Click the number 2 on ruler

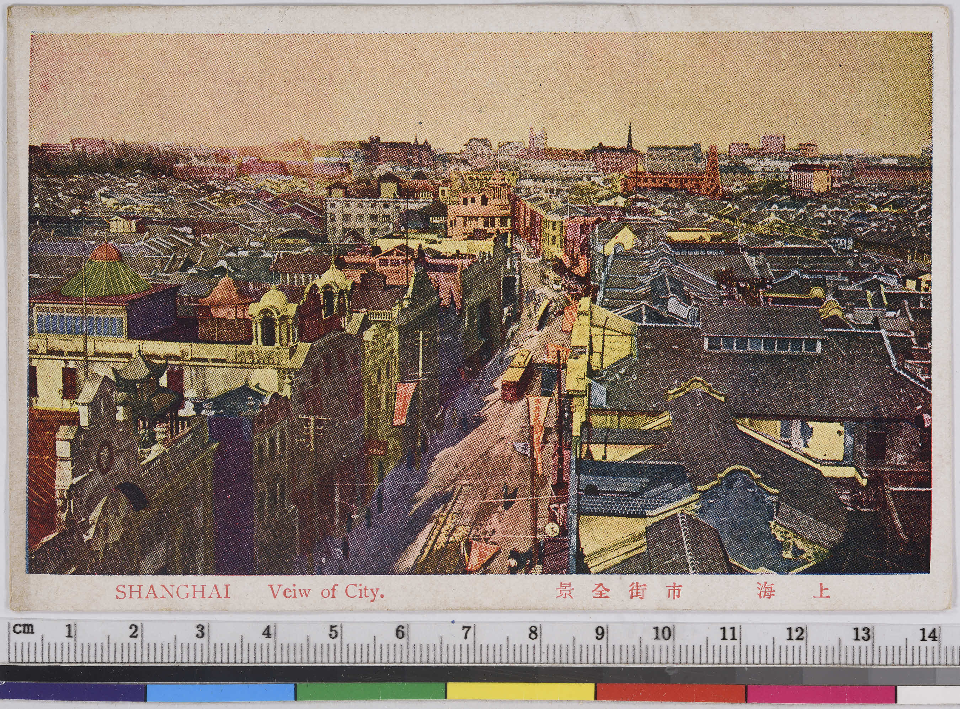pyautogui.click(x=134, y=631)
